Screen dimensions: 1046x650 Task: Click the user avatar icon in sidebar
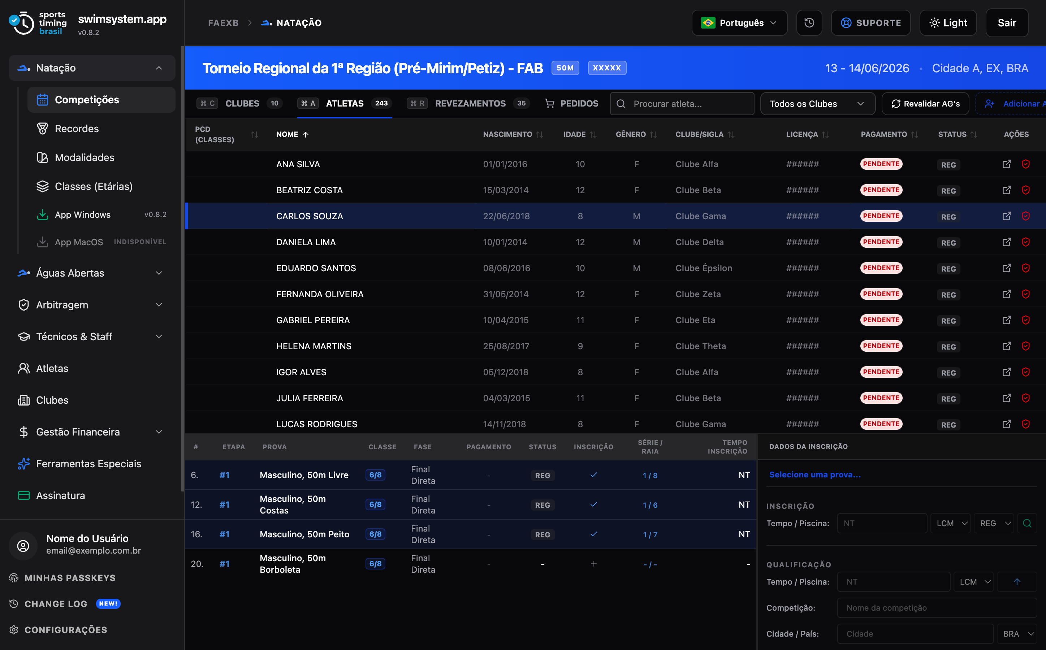click(x=23, y=546)
